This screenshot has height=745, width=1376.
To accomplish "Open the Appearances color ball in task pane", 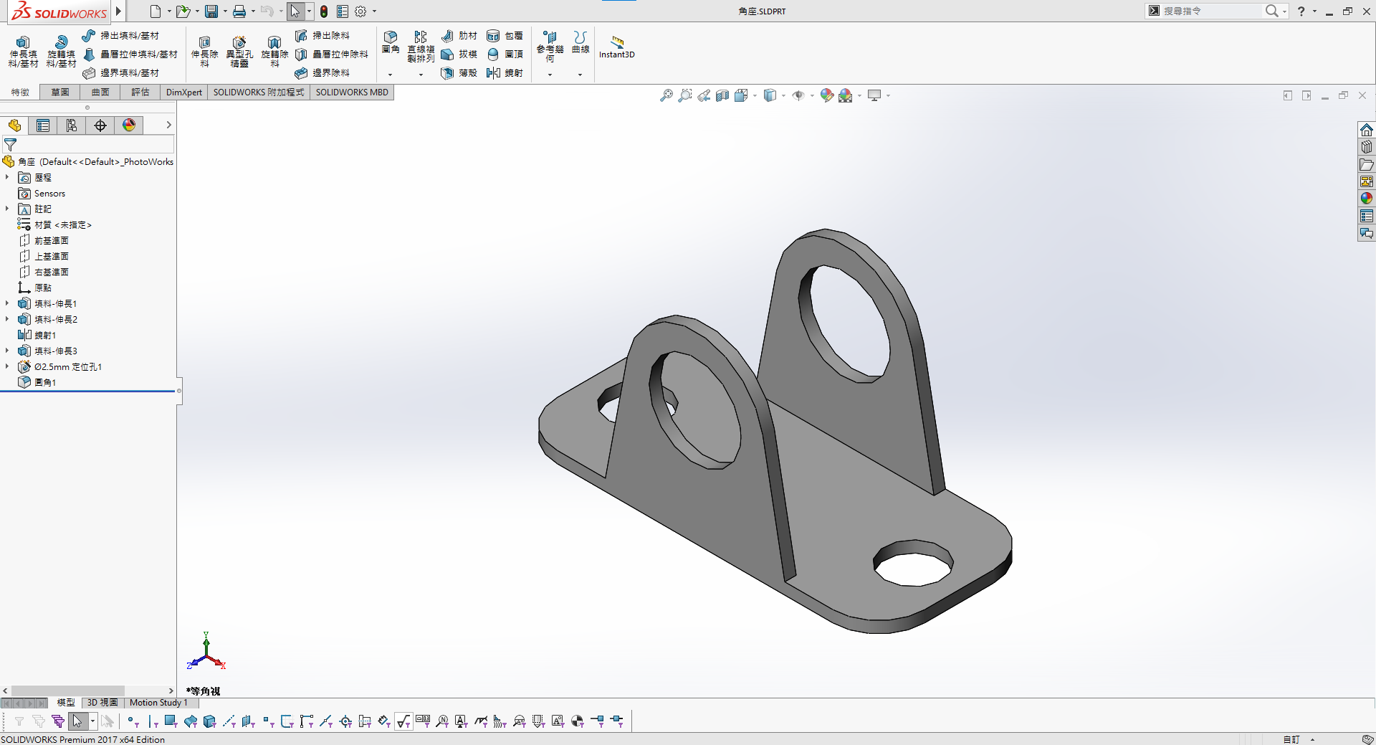I will 1367,199.
